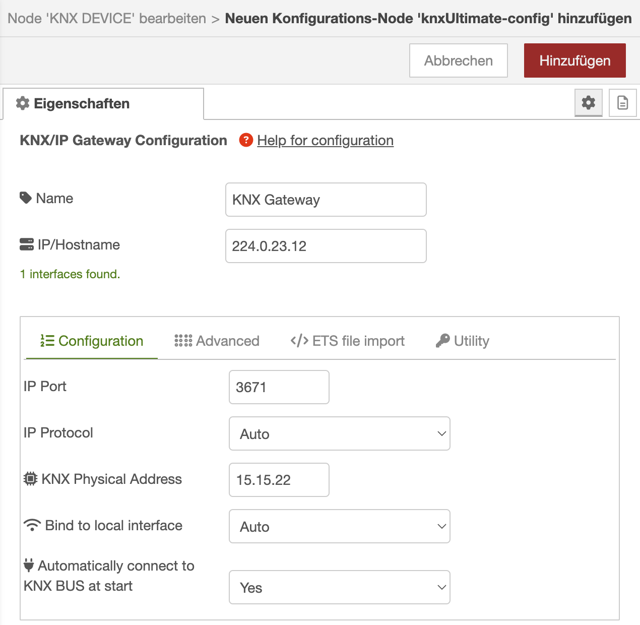Click the wifi icon beside Bind to local interface
640x625 pixels.
click(32, 525)
